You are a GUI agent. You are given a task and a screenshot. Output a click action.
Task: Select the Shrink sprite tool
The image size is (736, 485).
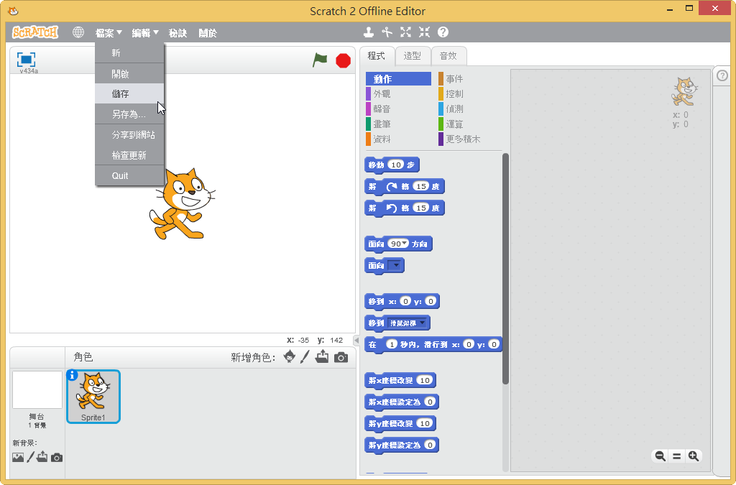point(424,32)
